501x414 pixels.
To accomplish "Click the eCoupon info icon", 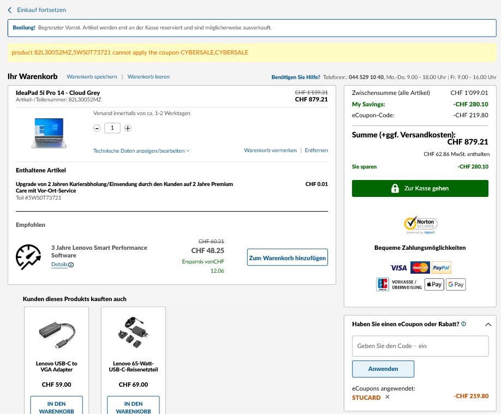I will tap(463, 324).
